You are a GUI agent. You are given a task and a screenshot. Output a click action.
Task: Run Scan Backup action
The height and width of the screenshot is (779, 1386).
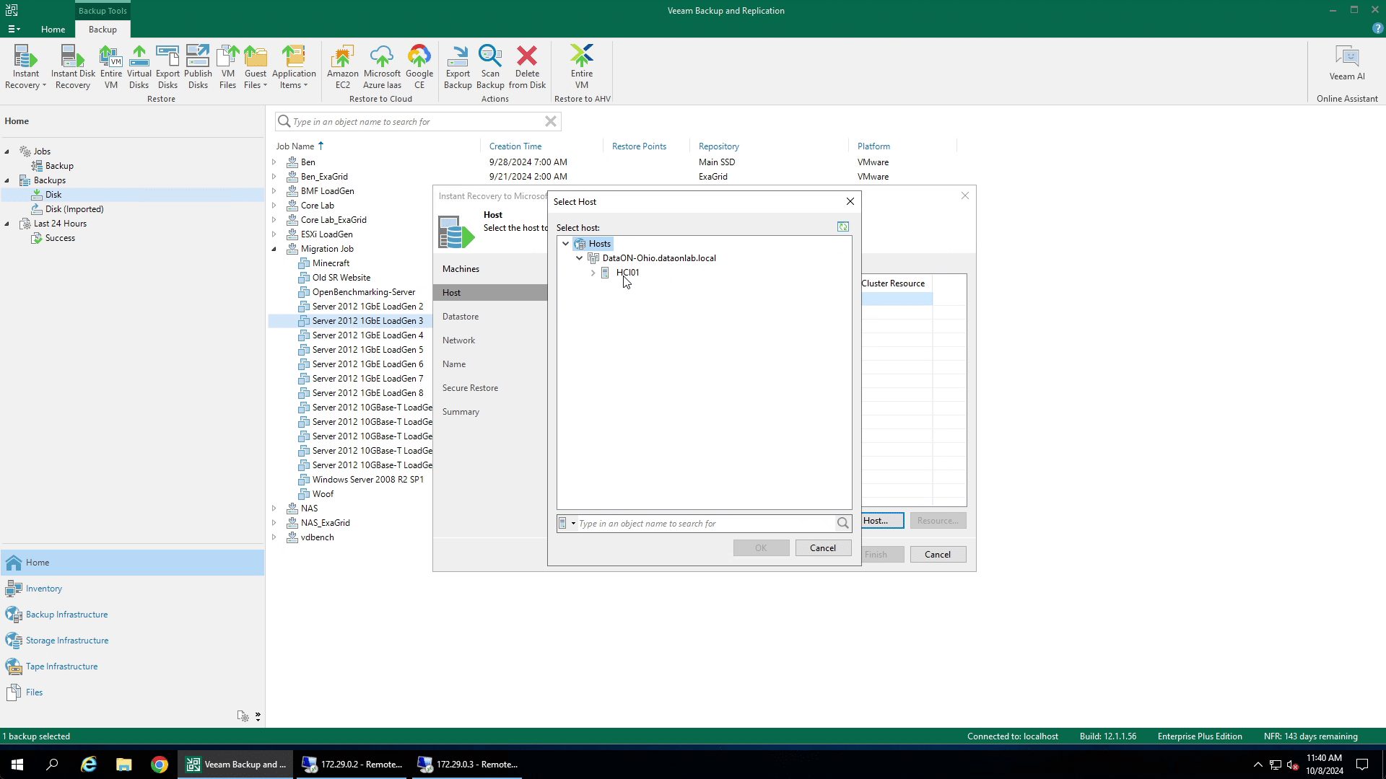tap(490, 66)
